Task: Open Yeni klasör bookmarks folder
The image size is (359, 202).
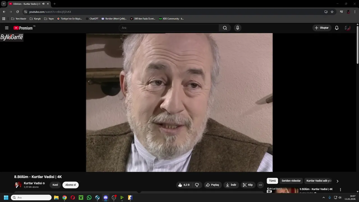Action: [19, 19]
